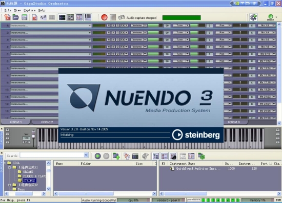The width and height of the screenshot is (282, 203).
Task: Open the Capture menu
Action: pyautogui.click(x=30, y=10)
